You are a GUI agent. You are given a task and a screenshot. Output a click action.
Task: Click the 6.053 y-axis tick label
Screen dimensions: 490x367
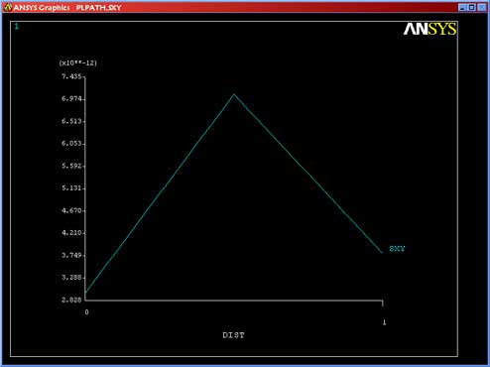(71, 143)
